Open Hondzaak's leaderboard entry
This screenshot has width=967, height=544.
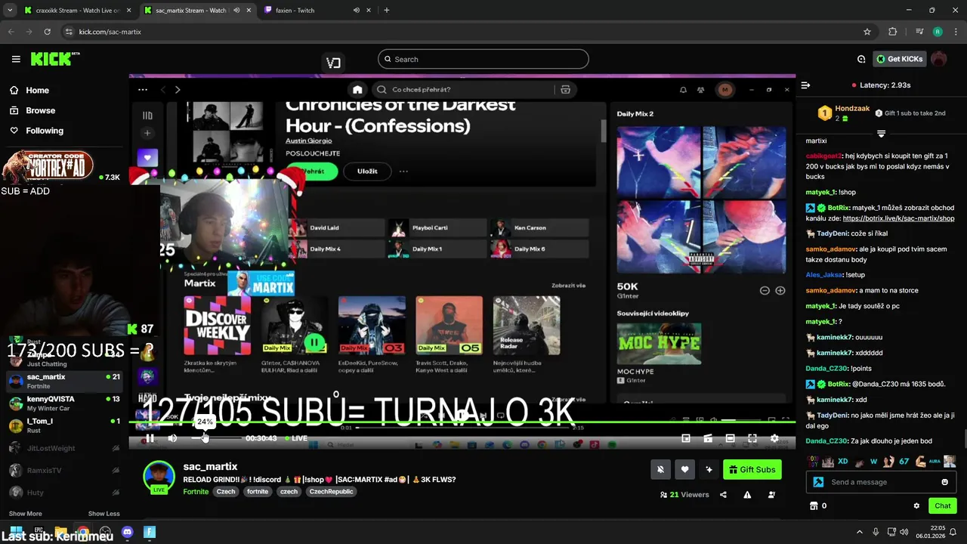click(843, 113)
